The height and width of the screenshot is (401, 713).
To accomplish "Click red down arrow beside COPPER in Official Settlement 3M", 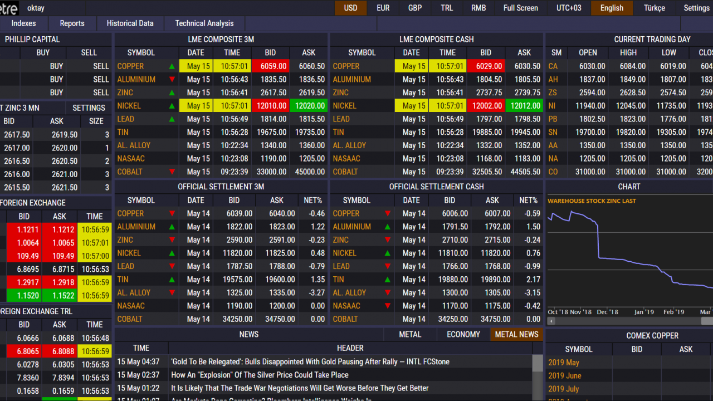I will coord(172,214).
